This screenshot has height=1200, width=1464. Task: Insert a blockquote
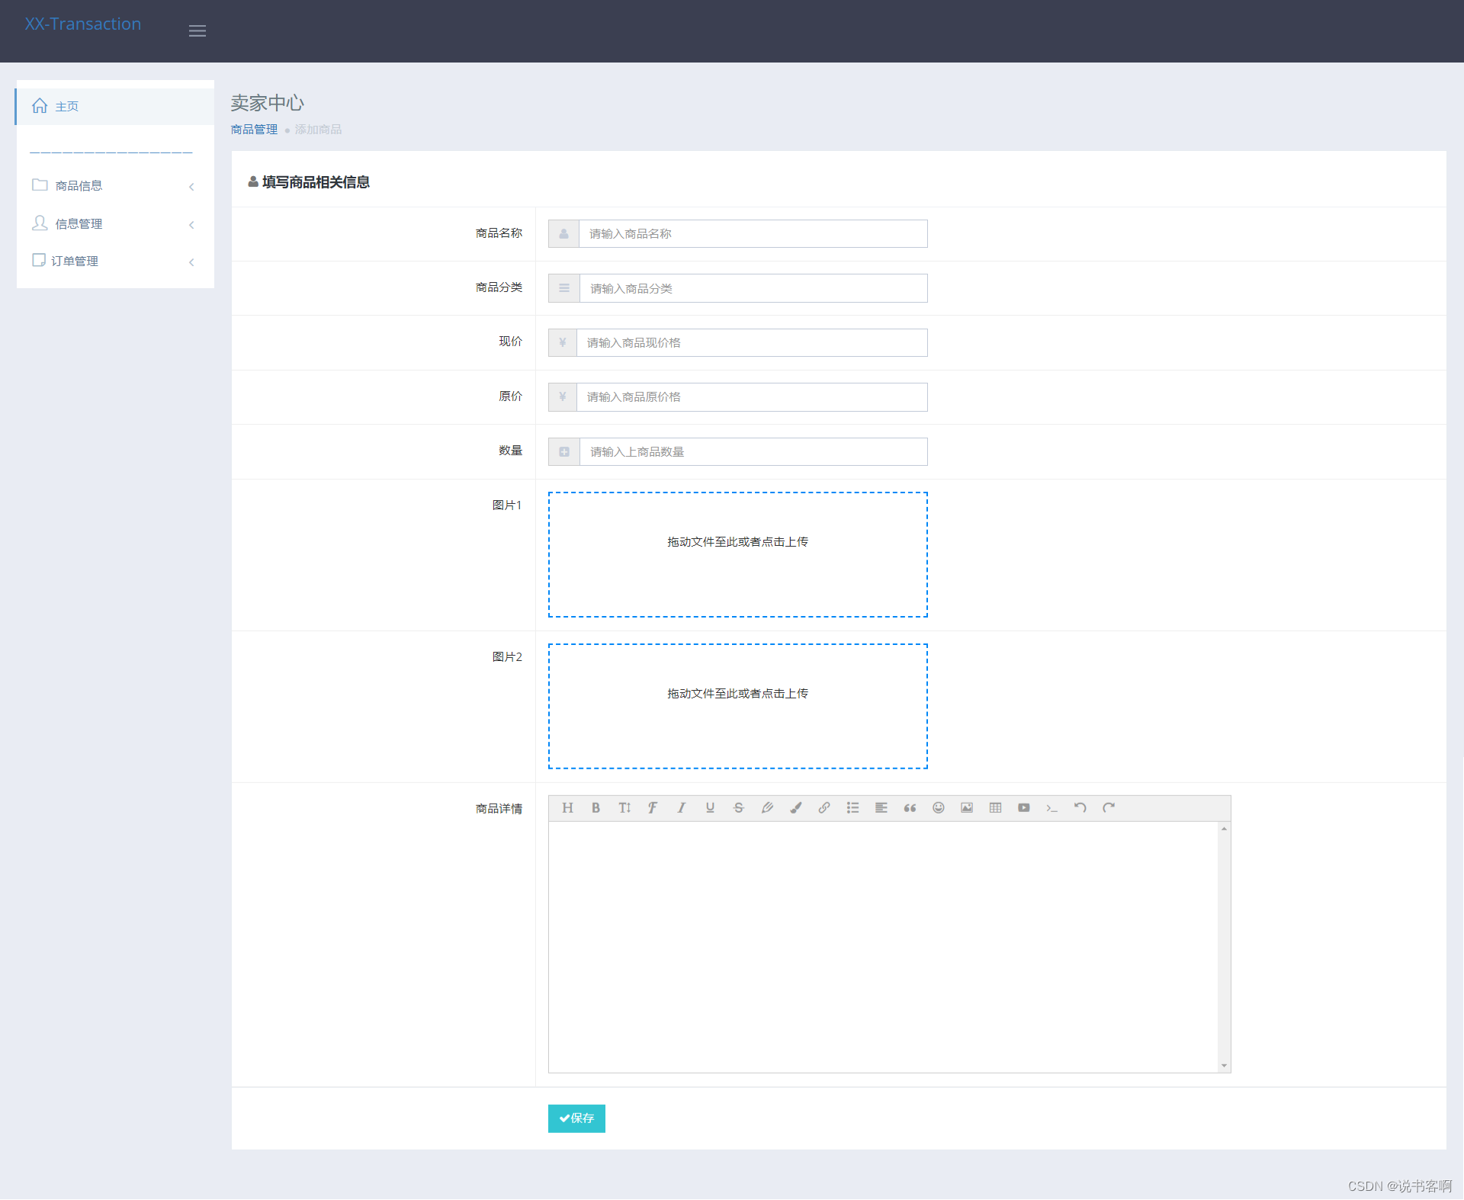(x=910, y=808)
